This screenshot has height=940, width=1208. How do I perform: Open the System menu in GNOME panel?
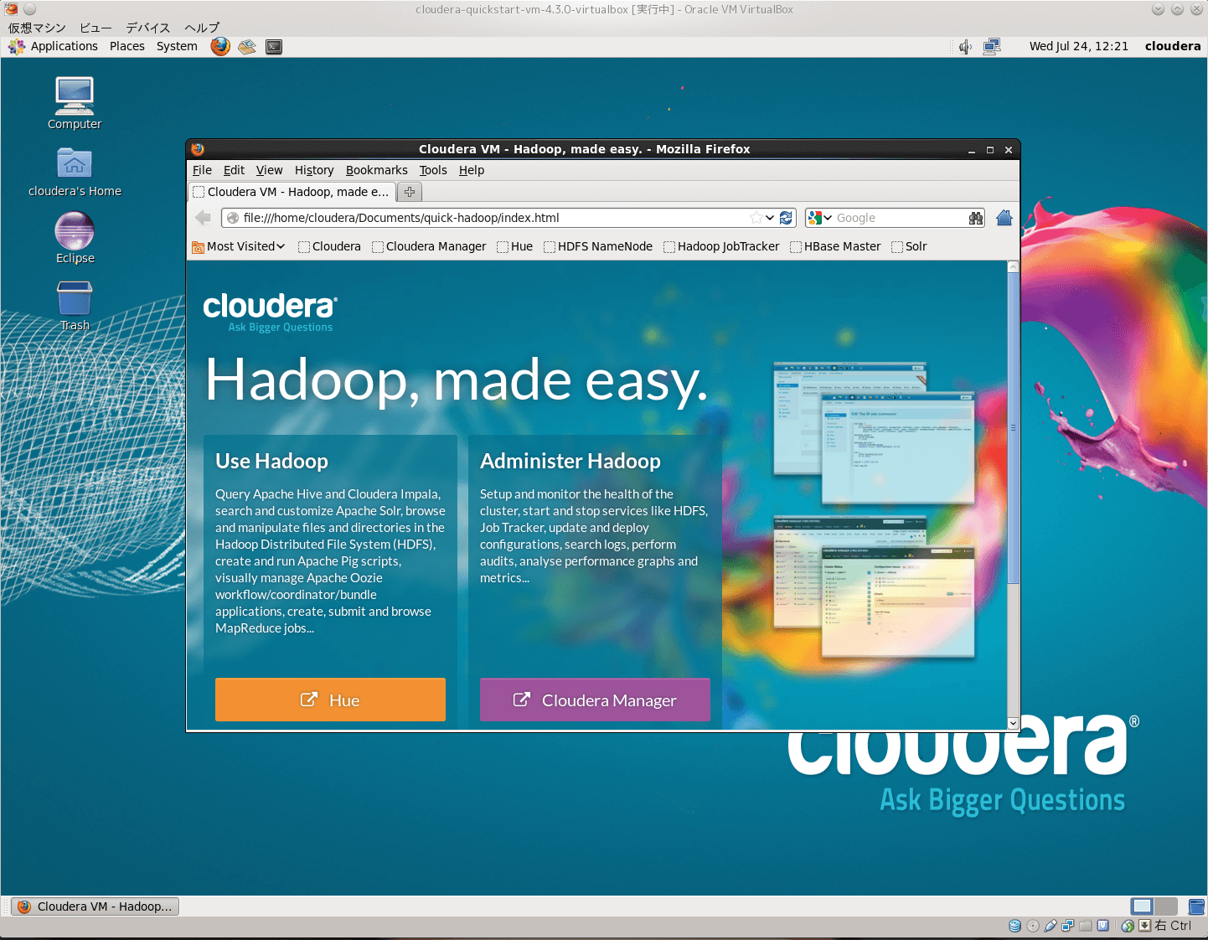[177, 46]
